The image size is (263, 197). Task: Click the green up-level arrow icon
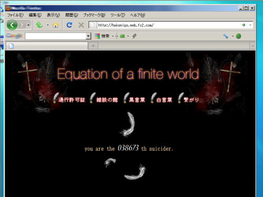[x=39, y=25]
